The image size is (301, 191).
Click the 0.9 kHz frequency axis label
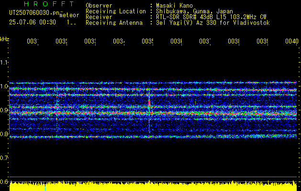[x=4, y=110]
